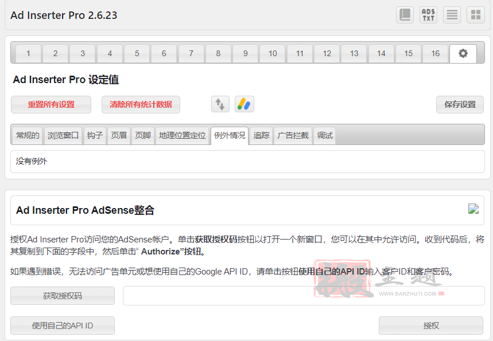
Task: Open the 追踪 tab
Action: (261, 136)
